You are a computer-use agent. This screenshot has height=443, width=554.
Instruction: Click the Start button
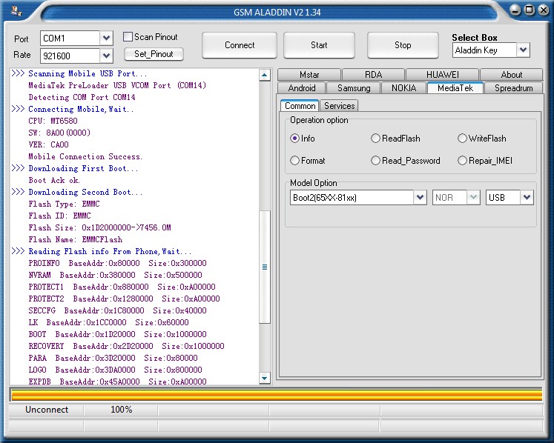tap(319, 45)
